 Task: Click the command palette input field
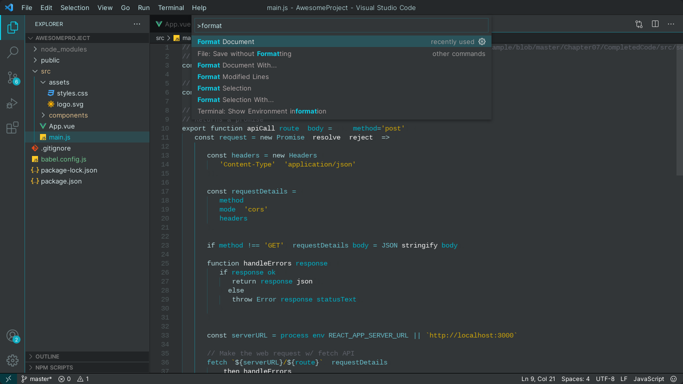(341, 25)
